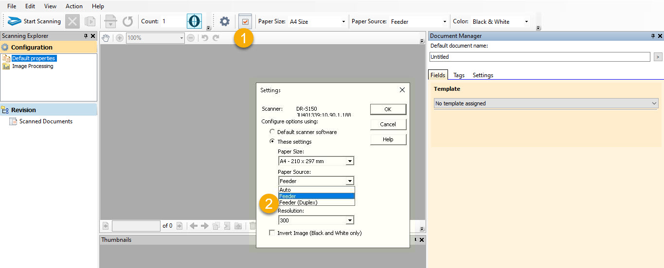664x268 pixels.
Task: Open scanner settings gear icon in toolbar
Action: click(x=224, y=21)
